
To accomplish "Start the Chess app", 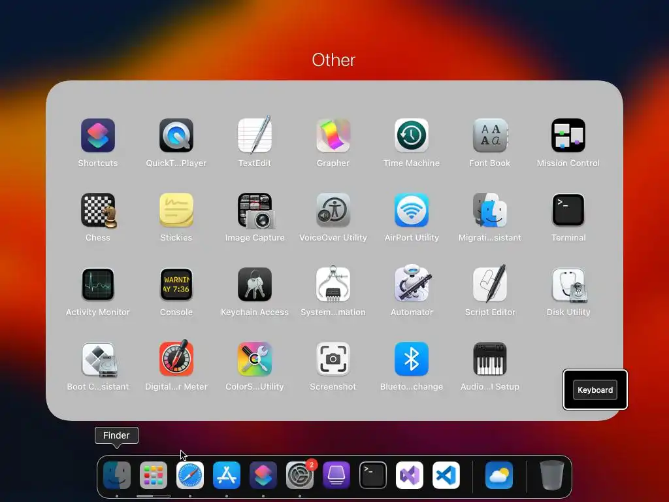I will (98, 210).
